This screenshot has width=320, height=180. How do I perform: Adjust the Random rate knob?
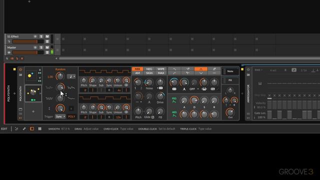[x=60, y=76]
